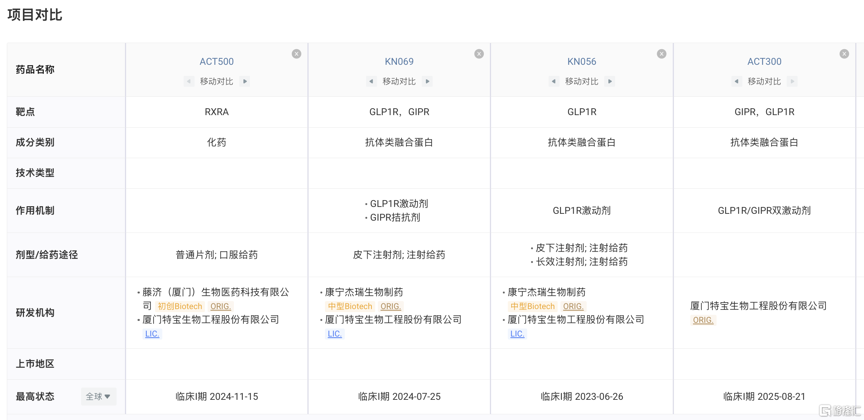Click ORIG. tag in ACT300 column
The image size is (864, 420).
703,320
